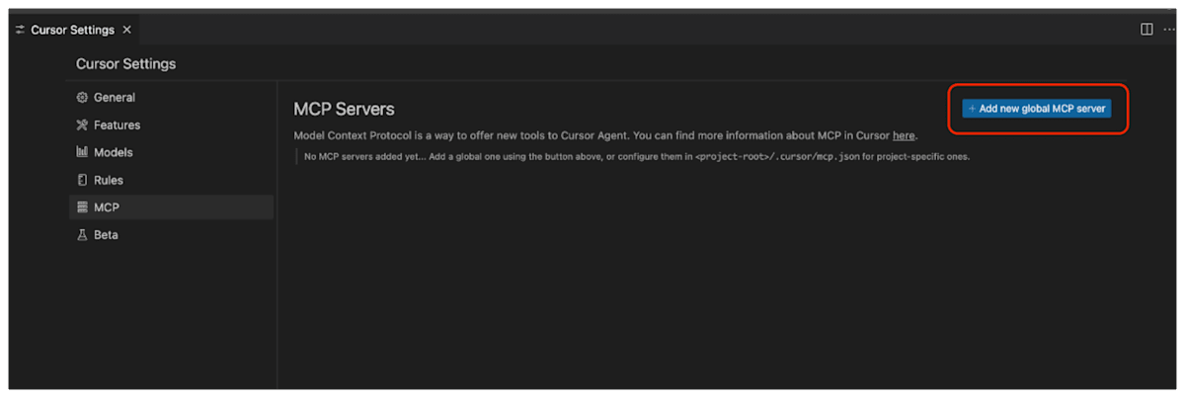
Task: Click the General gear icon
Action: click(83, 98)
